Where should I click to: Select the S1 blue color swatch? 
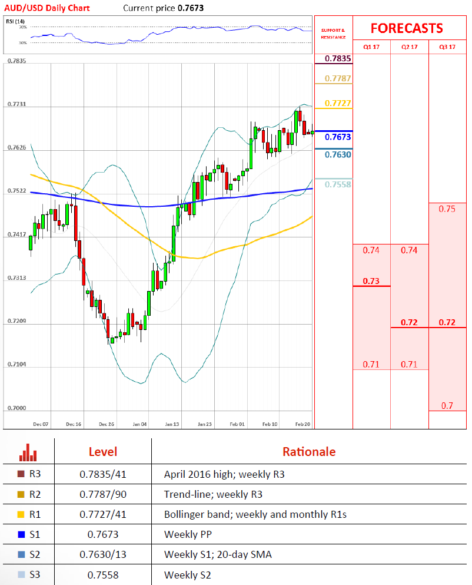tap(21, 535)
